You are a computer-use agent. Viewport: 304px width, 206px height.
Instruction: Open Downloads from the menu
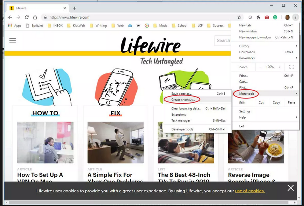265,52
